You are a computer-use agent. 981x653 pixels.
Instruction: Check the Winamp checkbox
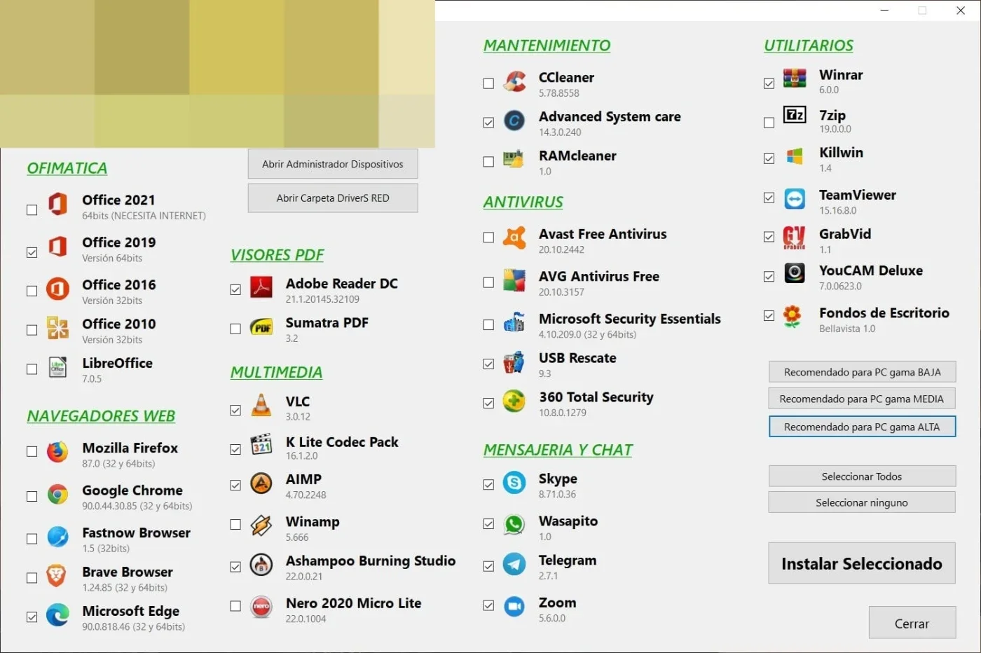(235, 524)
